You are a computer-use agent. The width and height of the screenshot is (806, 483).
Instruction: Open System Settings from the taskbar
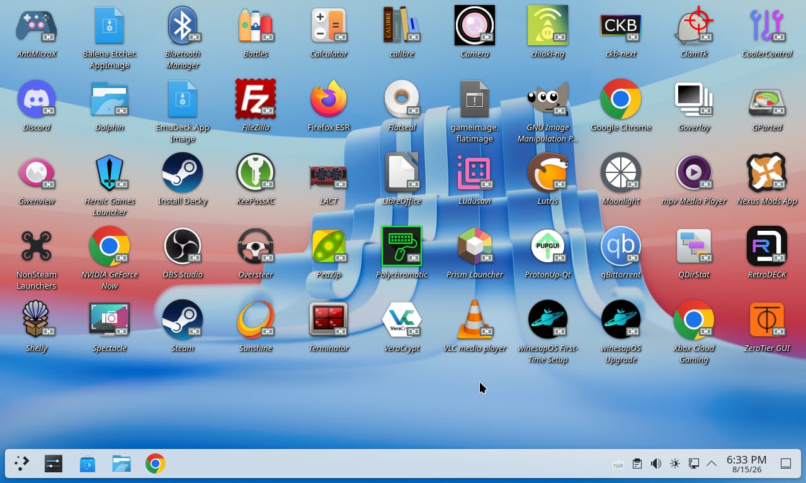click(54, 464)
